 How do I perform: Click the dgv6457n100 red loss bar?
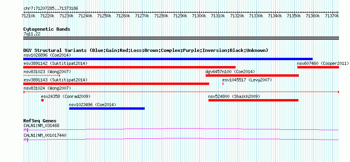pyautogui.click(x=252, y=75)
